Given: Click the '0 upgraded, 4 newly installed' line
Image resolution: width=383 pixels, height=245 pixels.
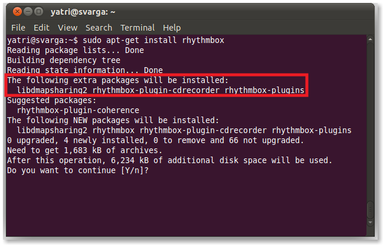Looking at the screenshot, I should [x=155, y=140].
